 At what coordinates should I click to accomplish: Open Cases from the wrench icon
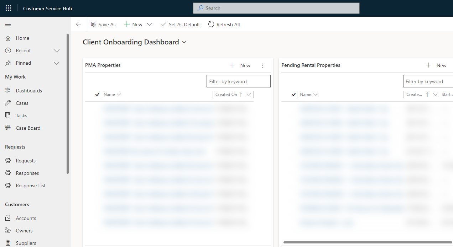click(8, 103)
